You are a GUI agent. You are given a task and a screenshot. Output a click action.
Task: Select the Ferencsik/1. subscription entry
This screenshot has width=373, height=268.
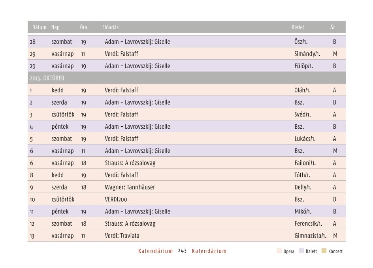click(308, 223)
